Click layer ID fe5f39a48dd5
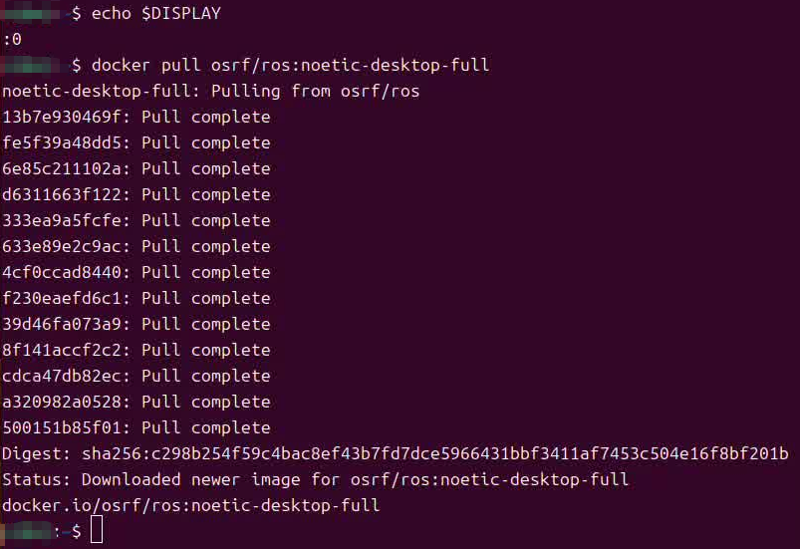The width and height of the screenshot is (800, 549). click(x=62, y=142)
